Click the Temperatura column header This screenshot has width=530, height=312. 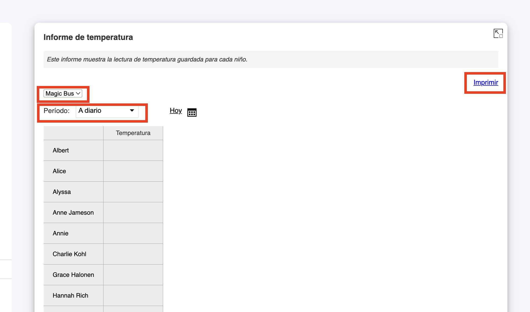click(x=133, y=133)
